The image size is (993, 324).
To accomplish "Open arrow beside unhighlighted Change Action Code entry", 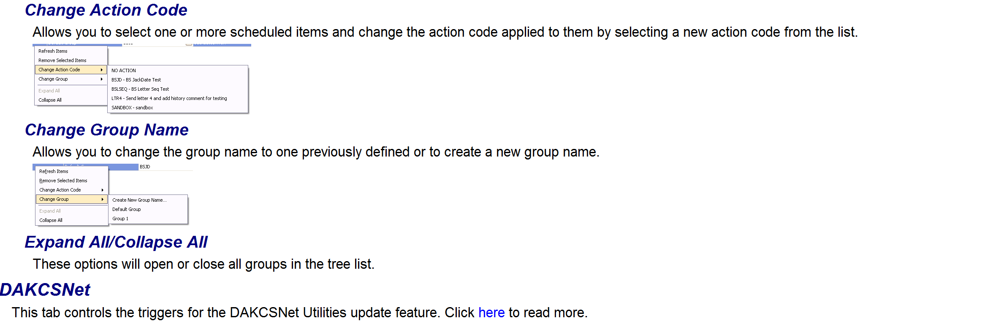I will click(x=103, y=190).
